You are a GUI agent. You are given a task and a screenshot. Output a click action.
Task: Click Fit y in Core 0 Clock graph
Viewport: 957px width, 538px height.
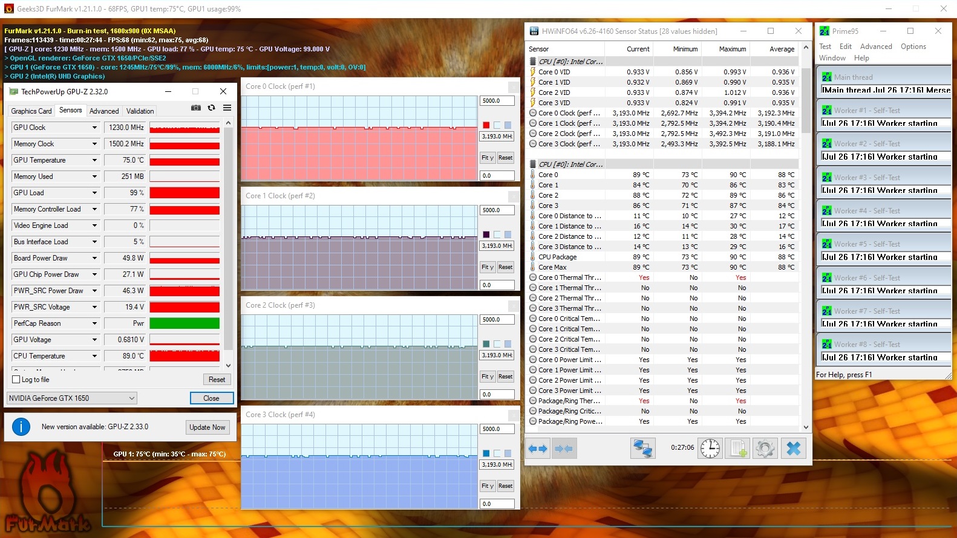coord(488,158)
